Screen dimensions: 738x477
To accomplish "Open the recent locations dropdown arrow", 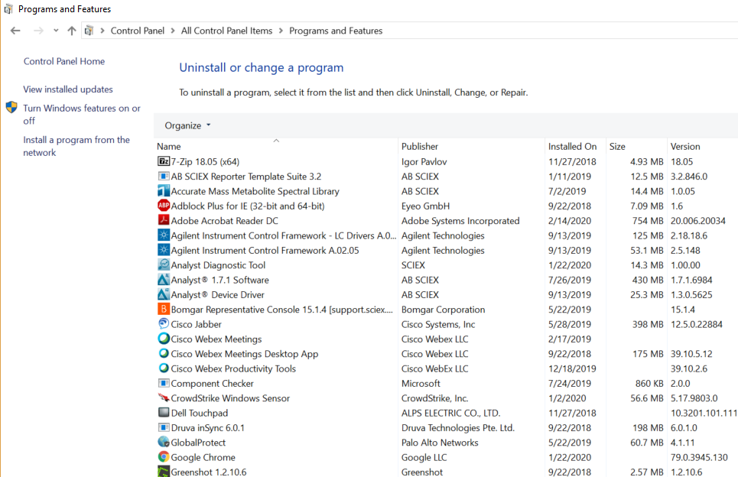I will click(56, 31).
